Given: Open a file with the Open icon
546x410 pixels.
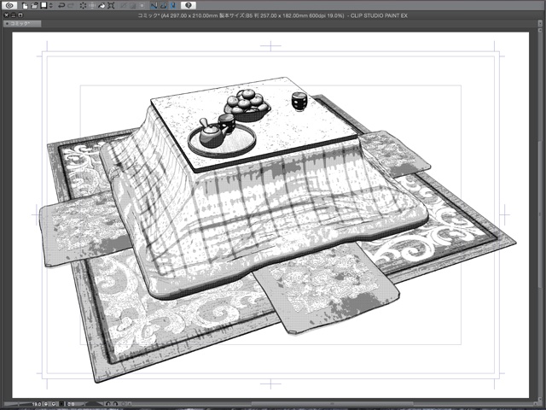Looking at the screenshot, I should point(34,6).
